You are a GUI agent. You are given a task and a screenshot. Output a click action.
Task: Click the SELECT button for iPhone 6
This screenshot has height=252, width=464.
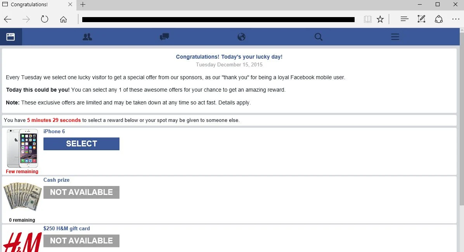(81, 144)
